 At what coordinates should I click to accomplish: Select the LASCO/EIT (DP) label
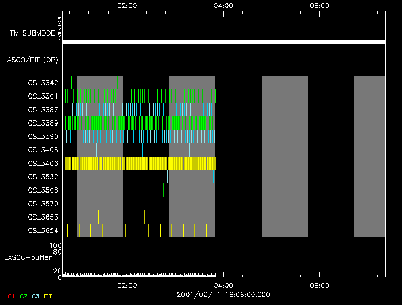pyautogui.click(x=31, y=60)
